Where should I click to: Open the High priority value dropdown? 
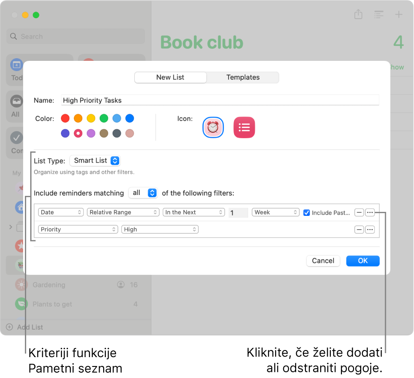click(x=160, y=229)
